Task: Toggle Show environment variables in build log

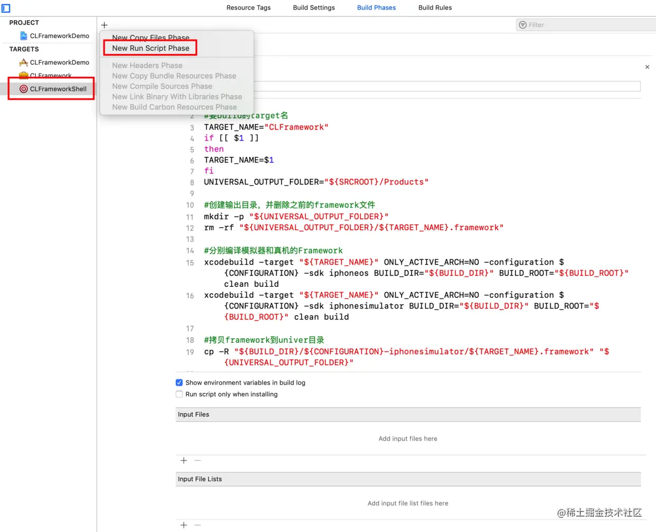Action: pos(179,382)
